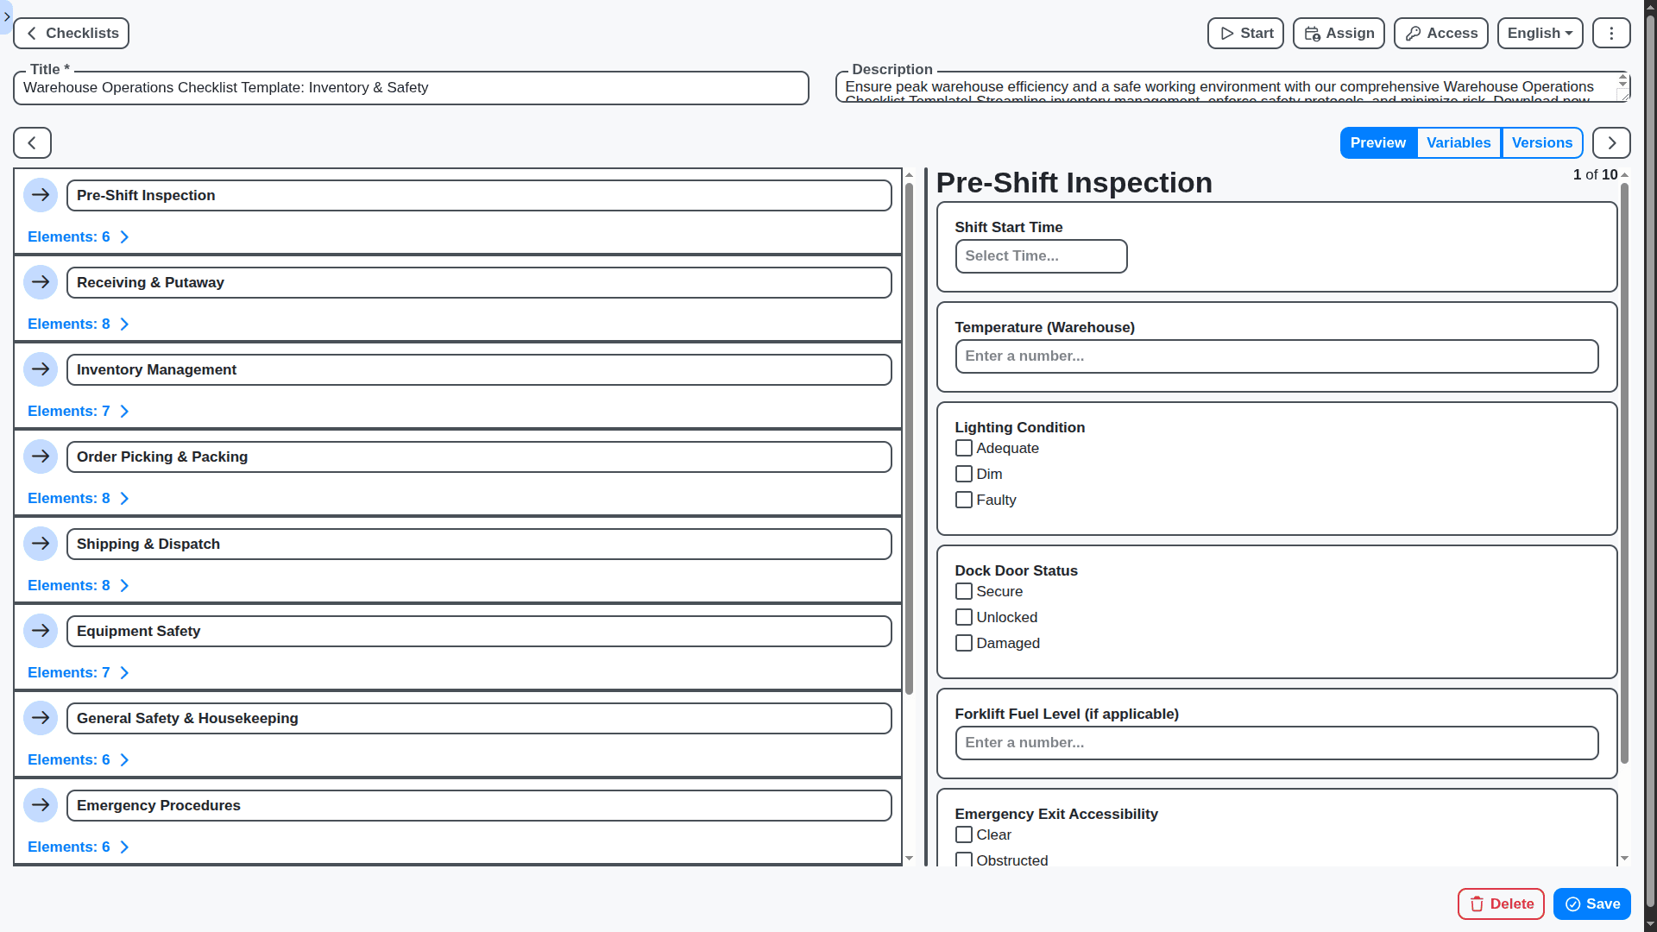
Task: Switch to the Variables tab
Action: tap(1459, 142)
